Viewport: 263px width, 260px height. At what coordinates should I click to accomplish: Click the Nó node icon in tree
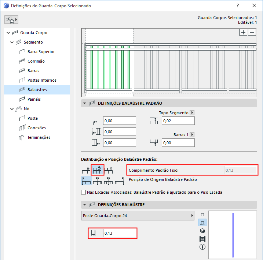coord(19,109)
